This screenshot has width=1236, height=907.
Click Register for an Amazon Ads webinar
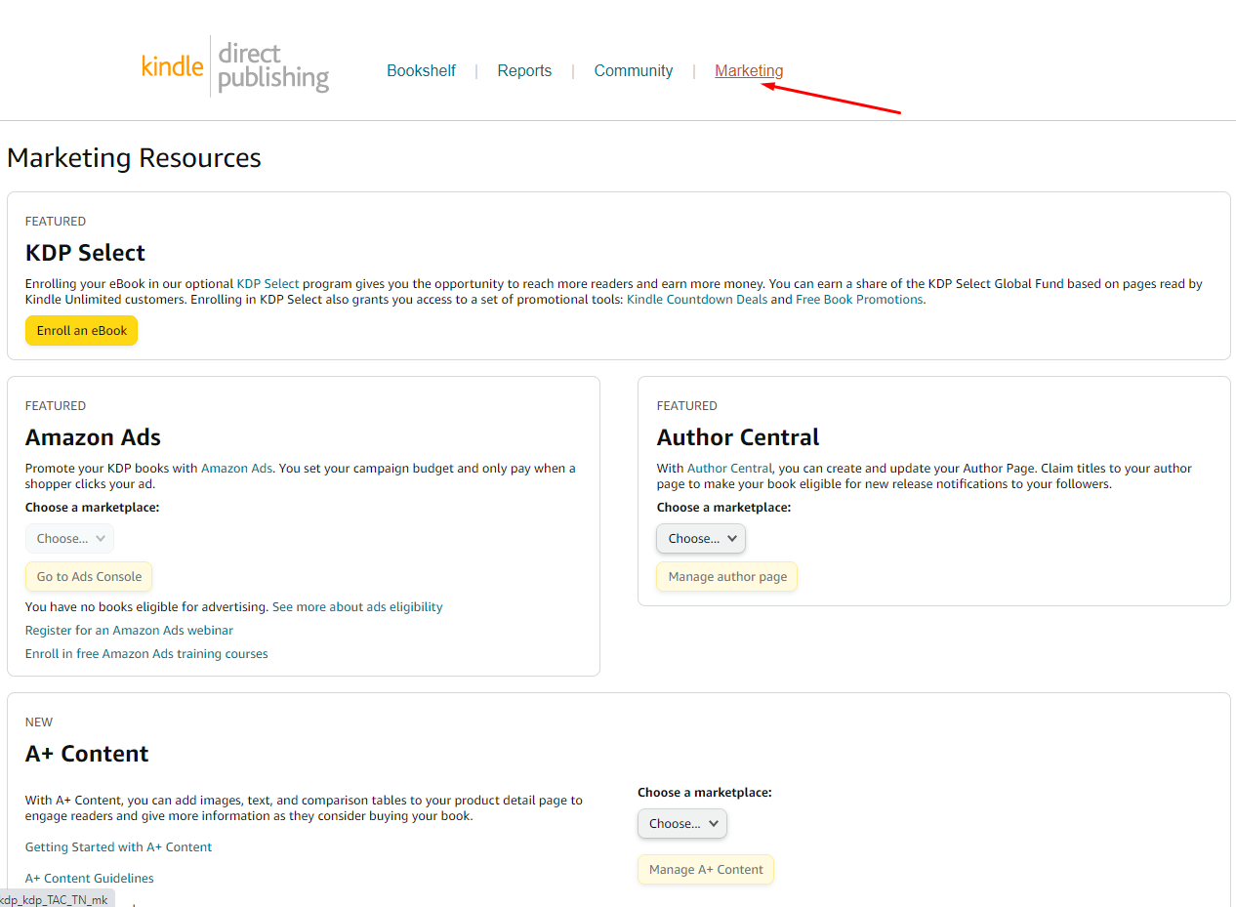pyautogui.click(x=129, y=631)
